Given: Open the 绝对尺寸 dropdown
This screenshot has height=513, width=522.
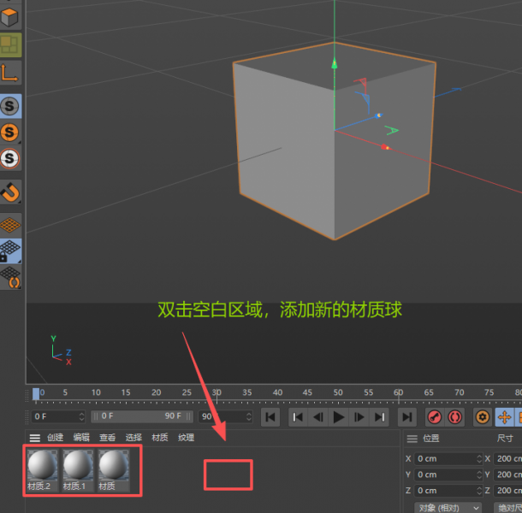Looking at the screenshot, I should coord(508,508).
